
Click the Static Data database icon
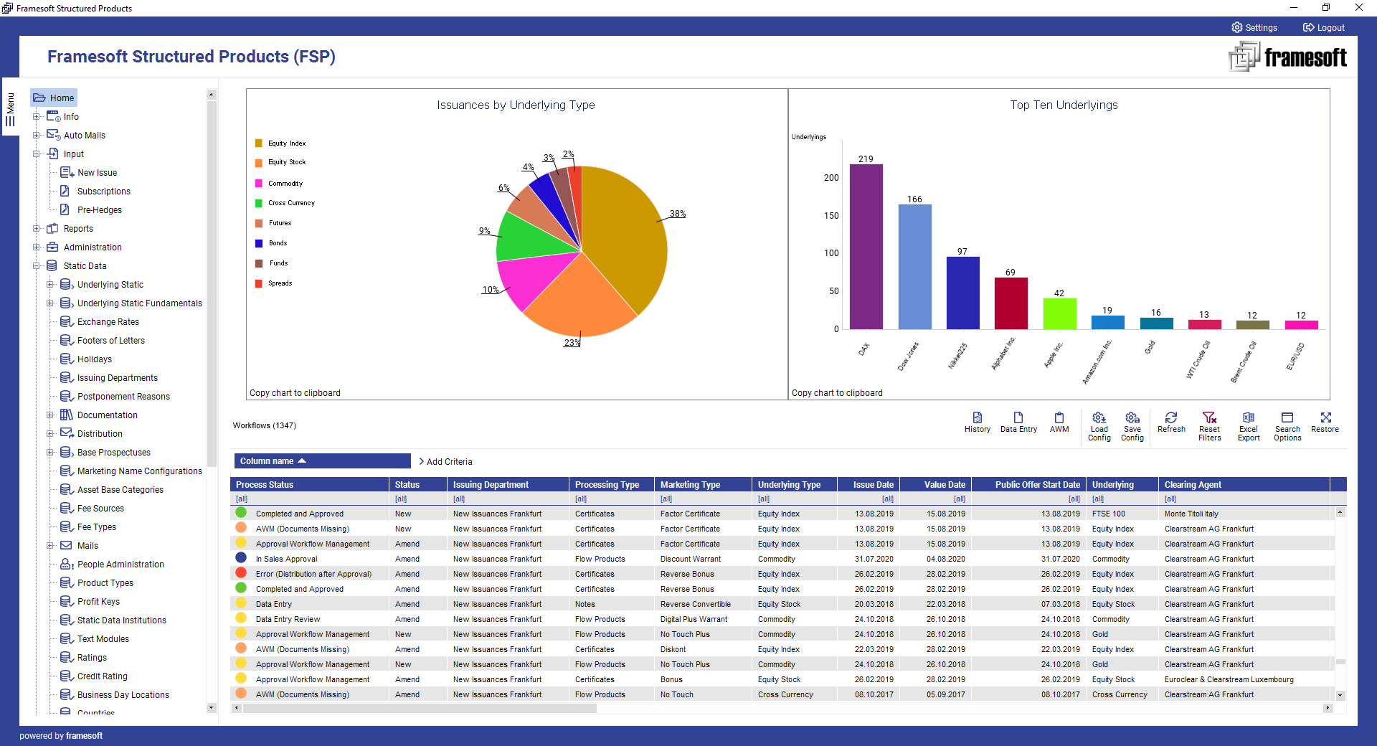pyautogui.click(x=52, y=265)
